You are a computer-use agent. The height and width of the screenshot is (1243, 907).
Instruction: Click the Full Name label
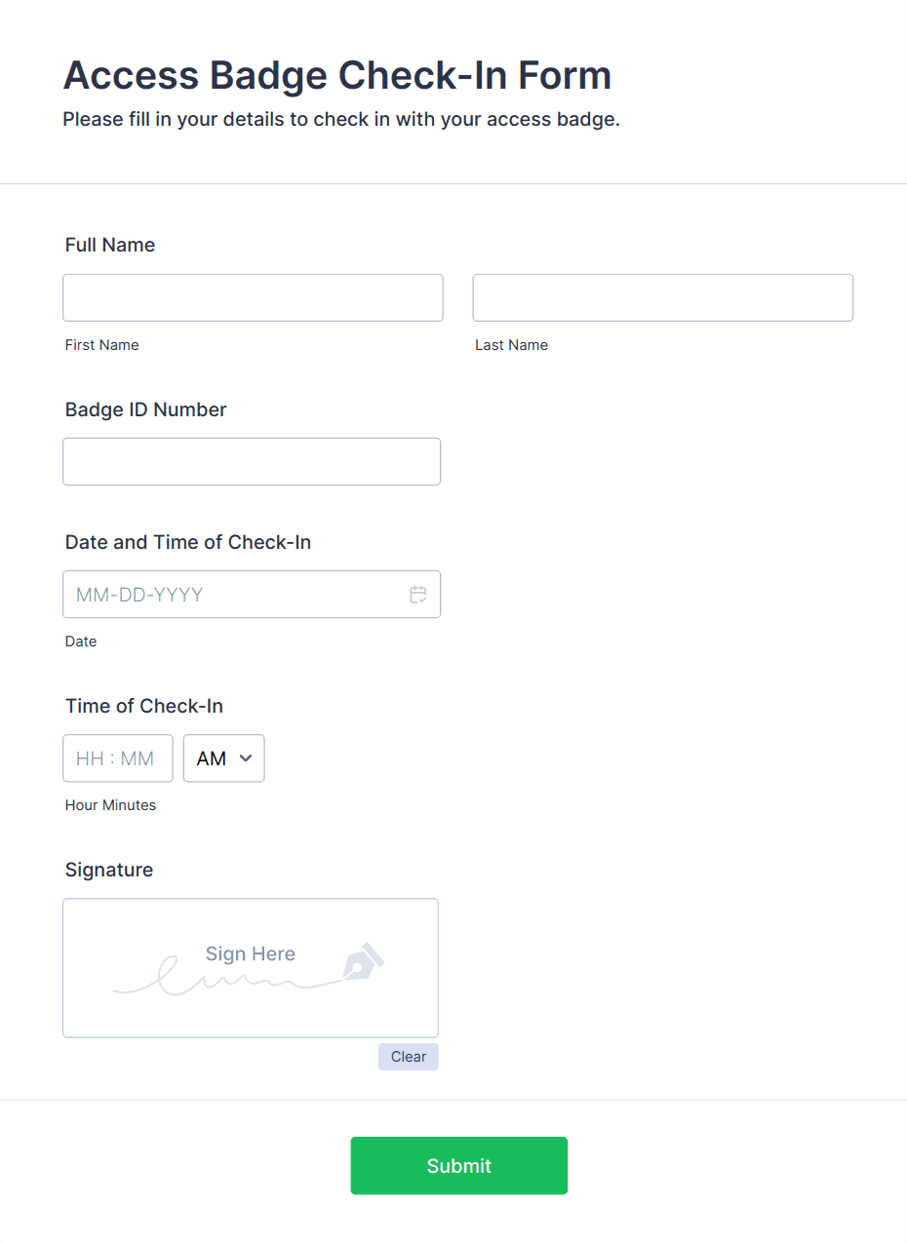tap(110, 245)
